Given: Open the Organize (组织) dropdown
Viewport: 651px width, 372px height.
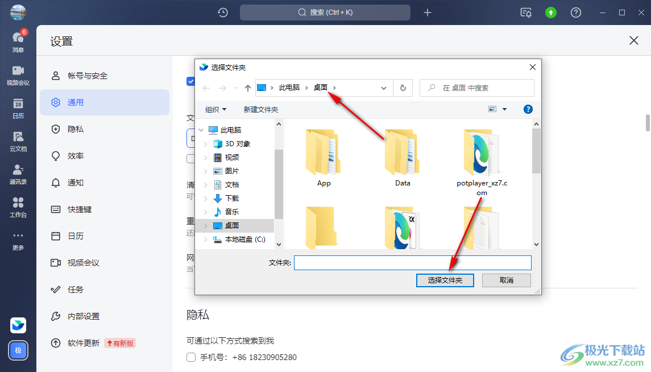Looking at the screenshot, I should [x=215, y=110].
